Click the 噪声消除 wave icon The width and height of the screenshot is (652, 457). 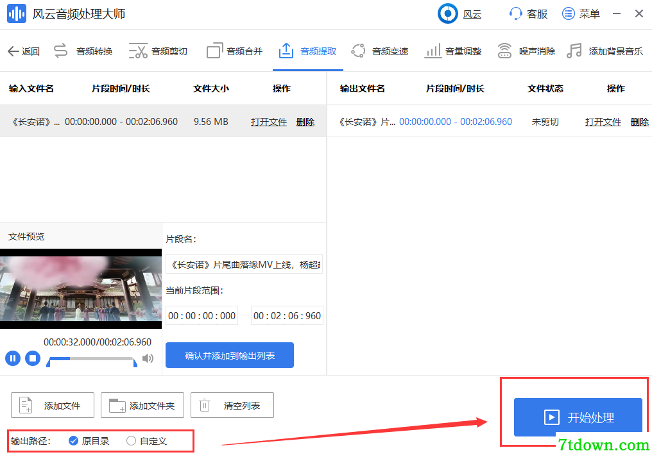click(x=504, y=51)
